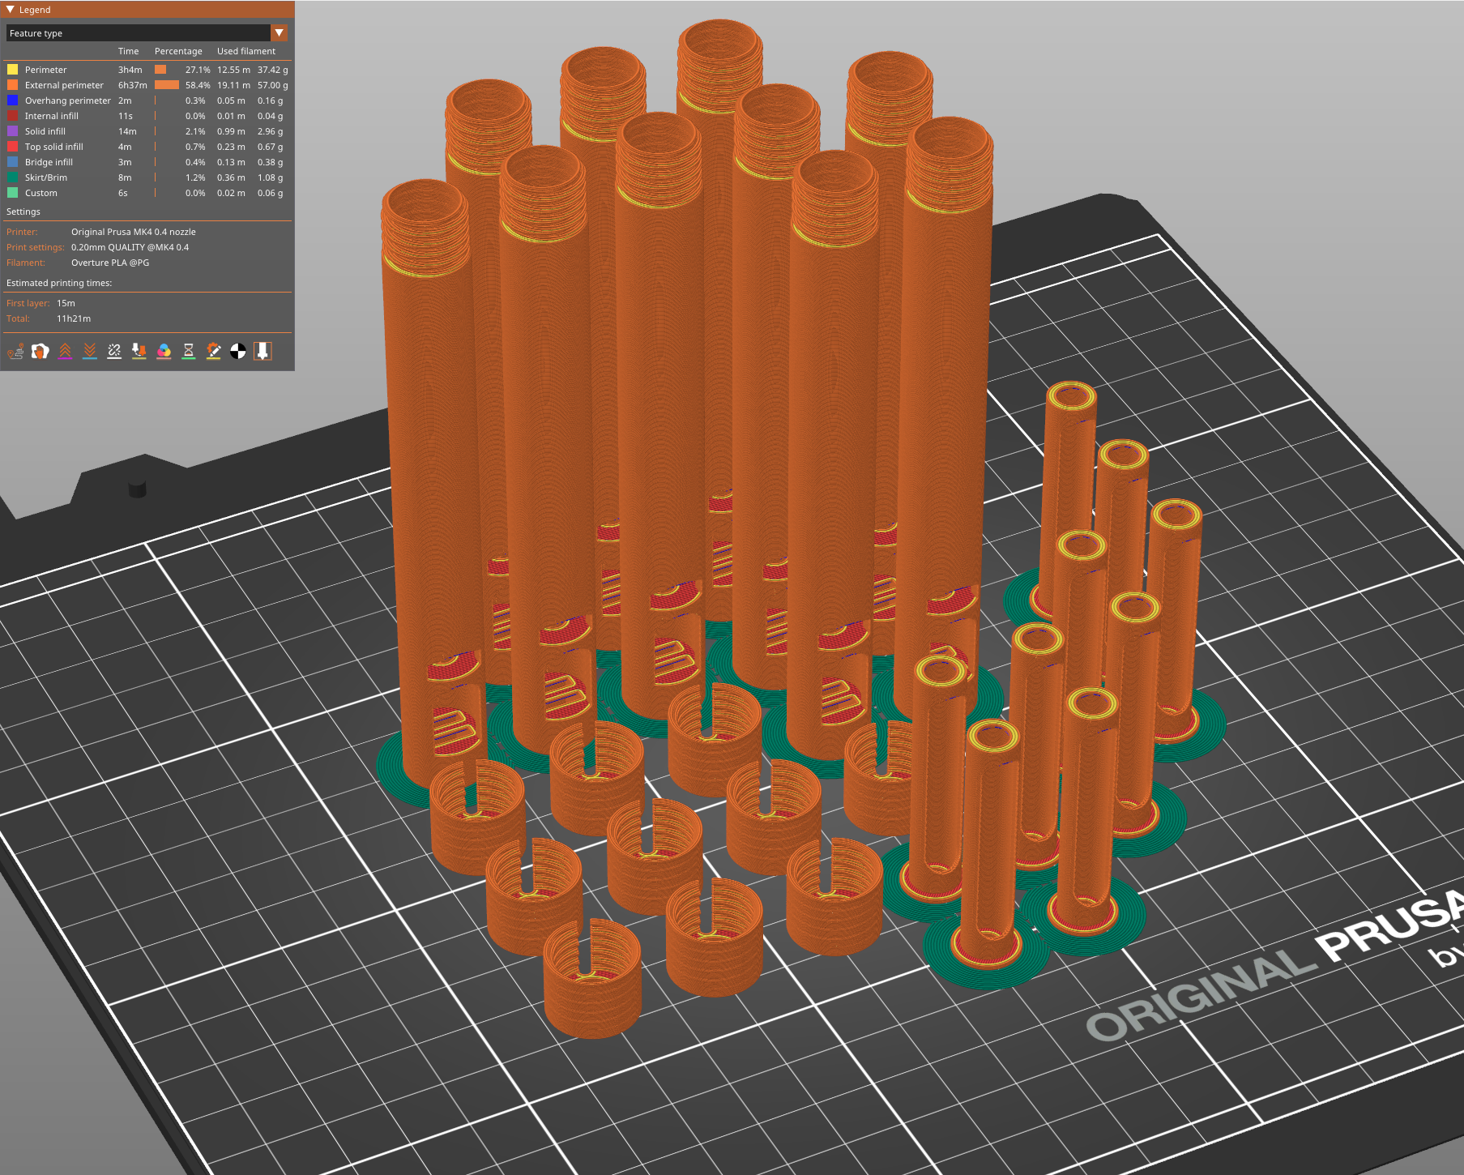The height and width of the screenshot is (1175, 1464).
Task: Click the "Estimated printing times:" heading
Action: pyautogui.click(x=59, y=283)
